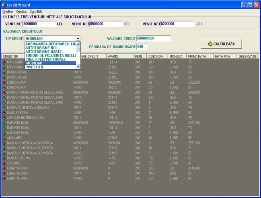Click the PERI... column header
Image resolution: width=261 pixels, height=198 pixels.
140,56
